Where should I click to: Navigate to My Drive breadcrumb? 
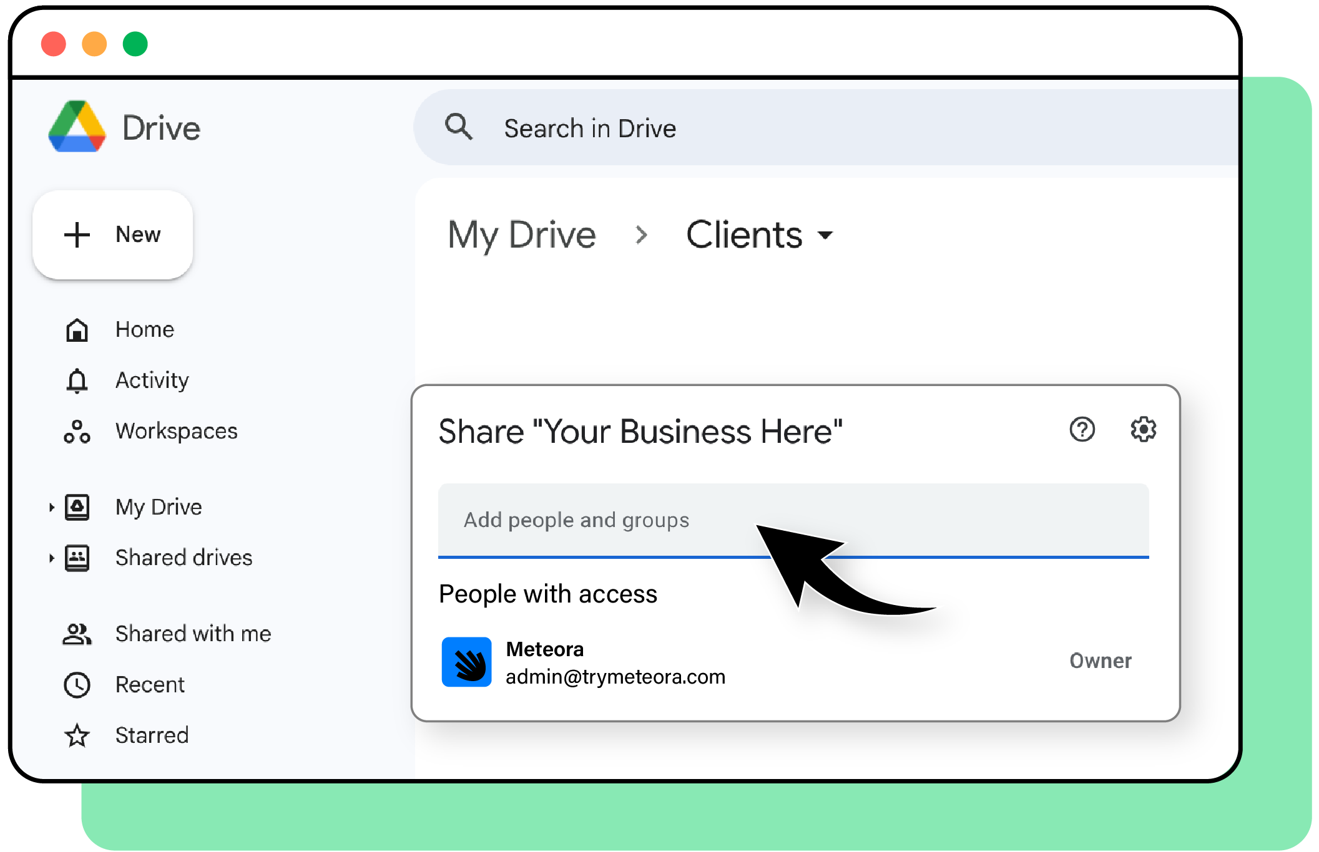click(522, 235)
